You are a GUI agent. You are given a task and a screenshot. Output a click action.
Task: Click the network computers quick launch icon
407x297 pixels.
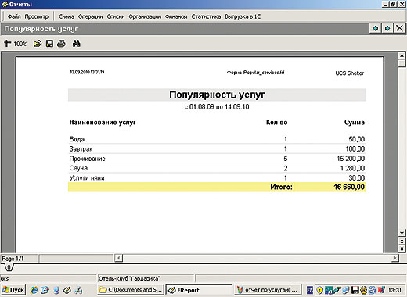[x=78, y=290]
